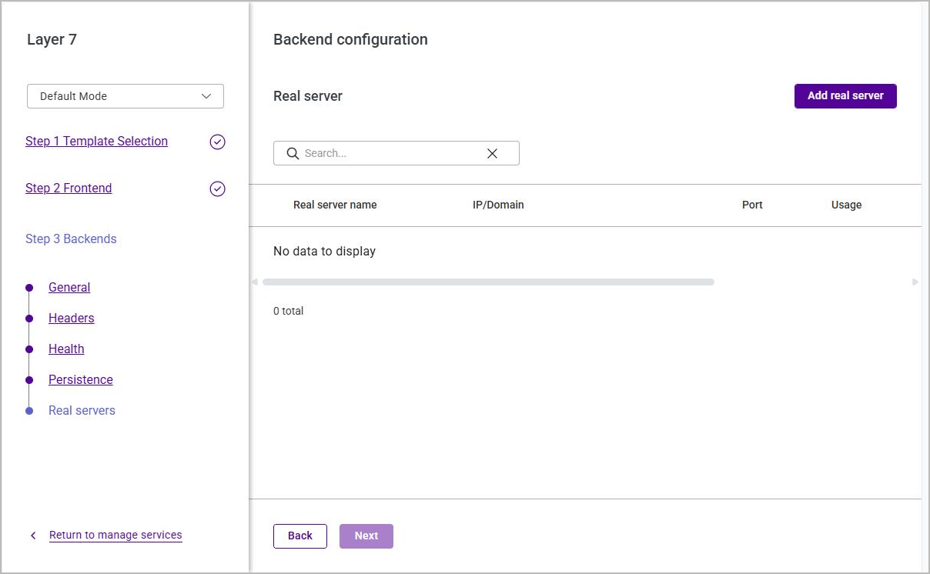This screenshot has height=574, width=930.
Task: Clear the search with the X icon
Action: (x=492, y=153)
